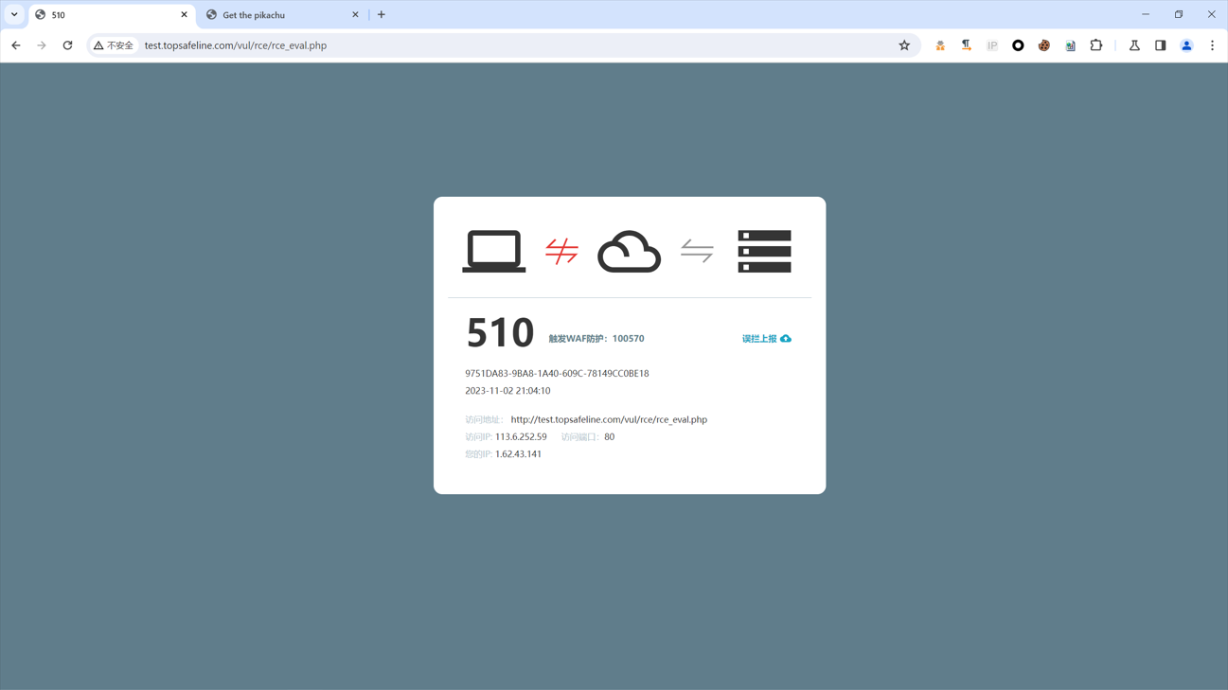The image size is (1228, 690).
Task: Open the Cookie editor extension icon
Action: pos(1043,44)
